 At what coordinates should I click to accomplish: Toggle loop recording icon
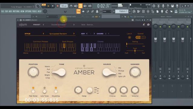tap(90, 6)
